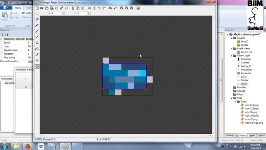Viewport: 266px width, 150px height.
Task: Click the Mirror horizontally icon
Action: pyautogui.click(x=89, y=8)
